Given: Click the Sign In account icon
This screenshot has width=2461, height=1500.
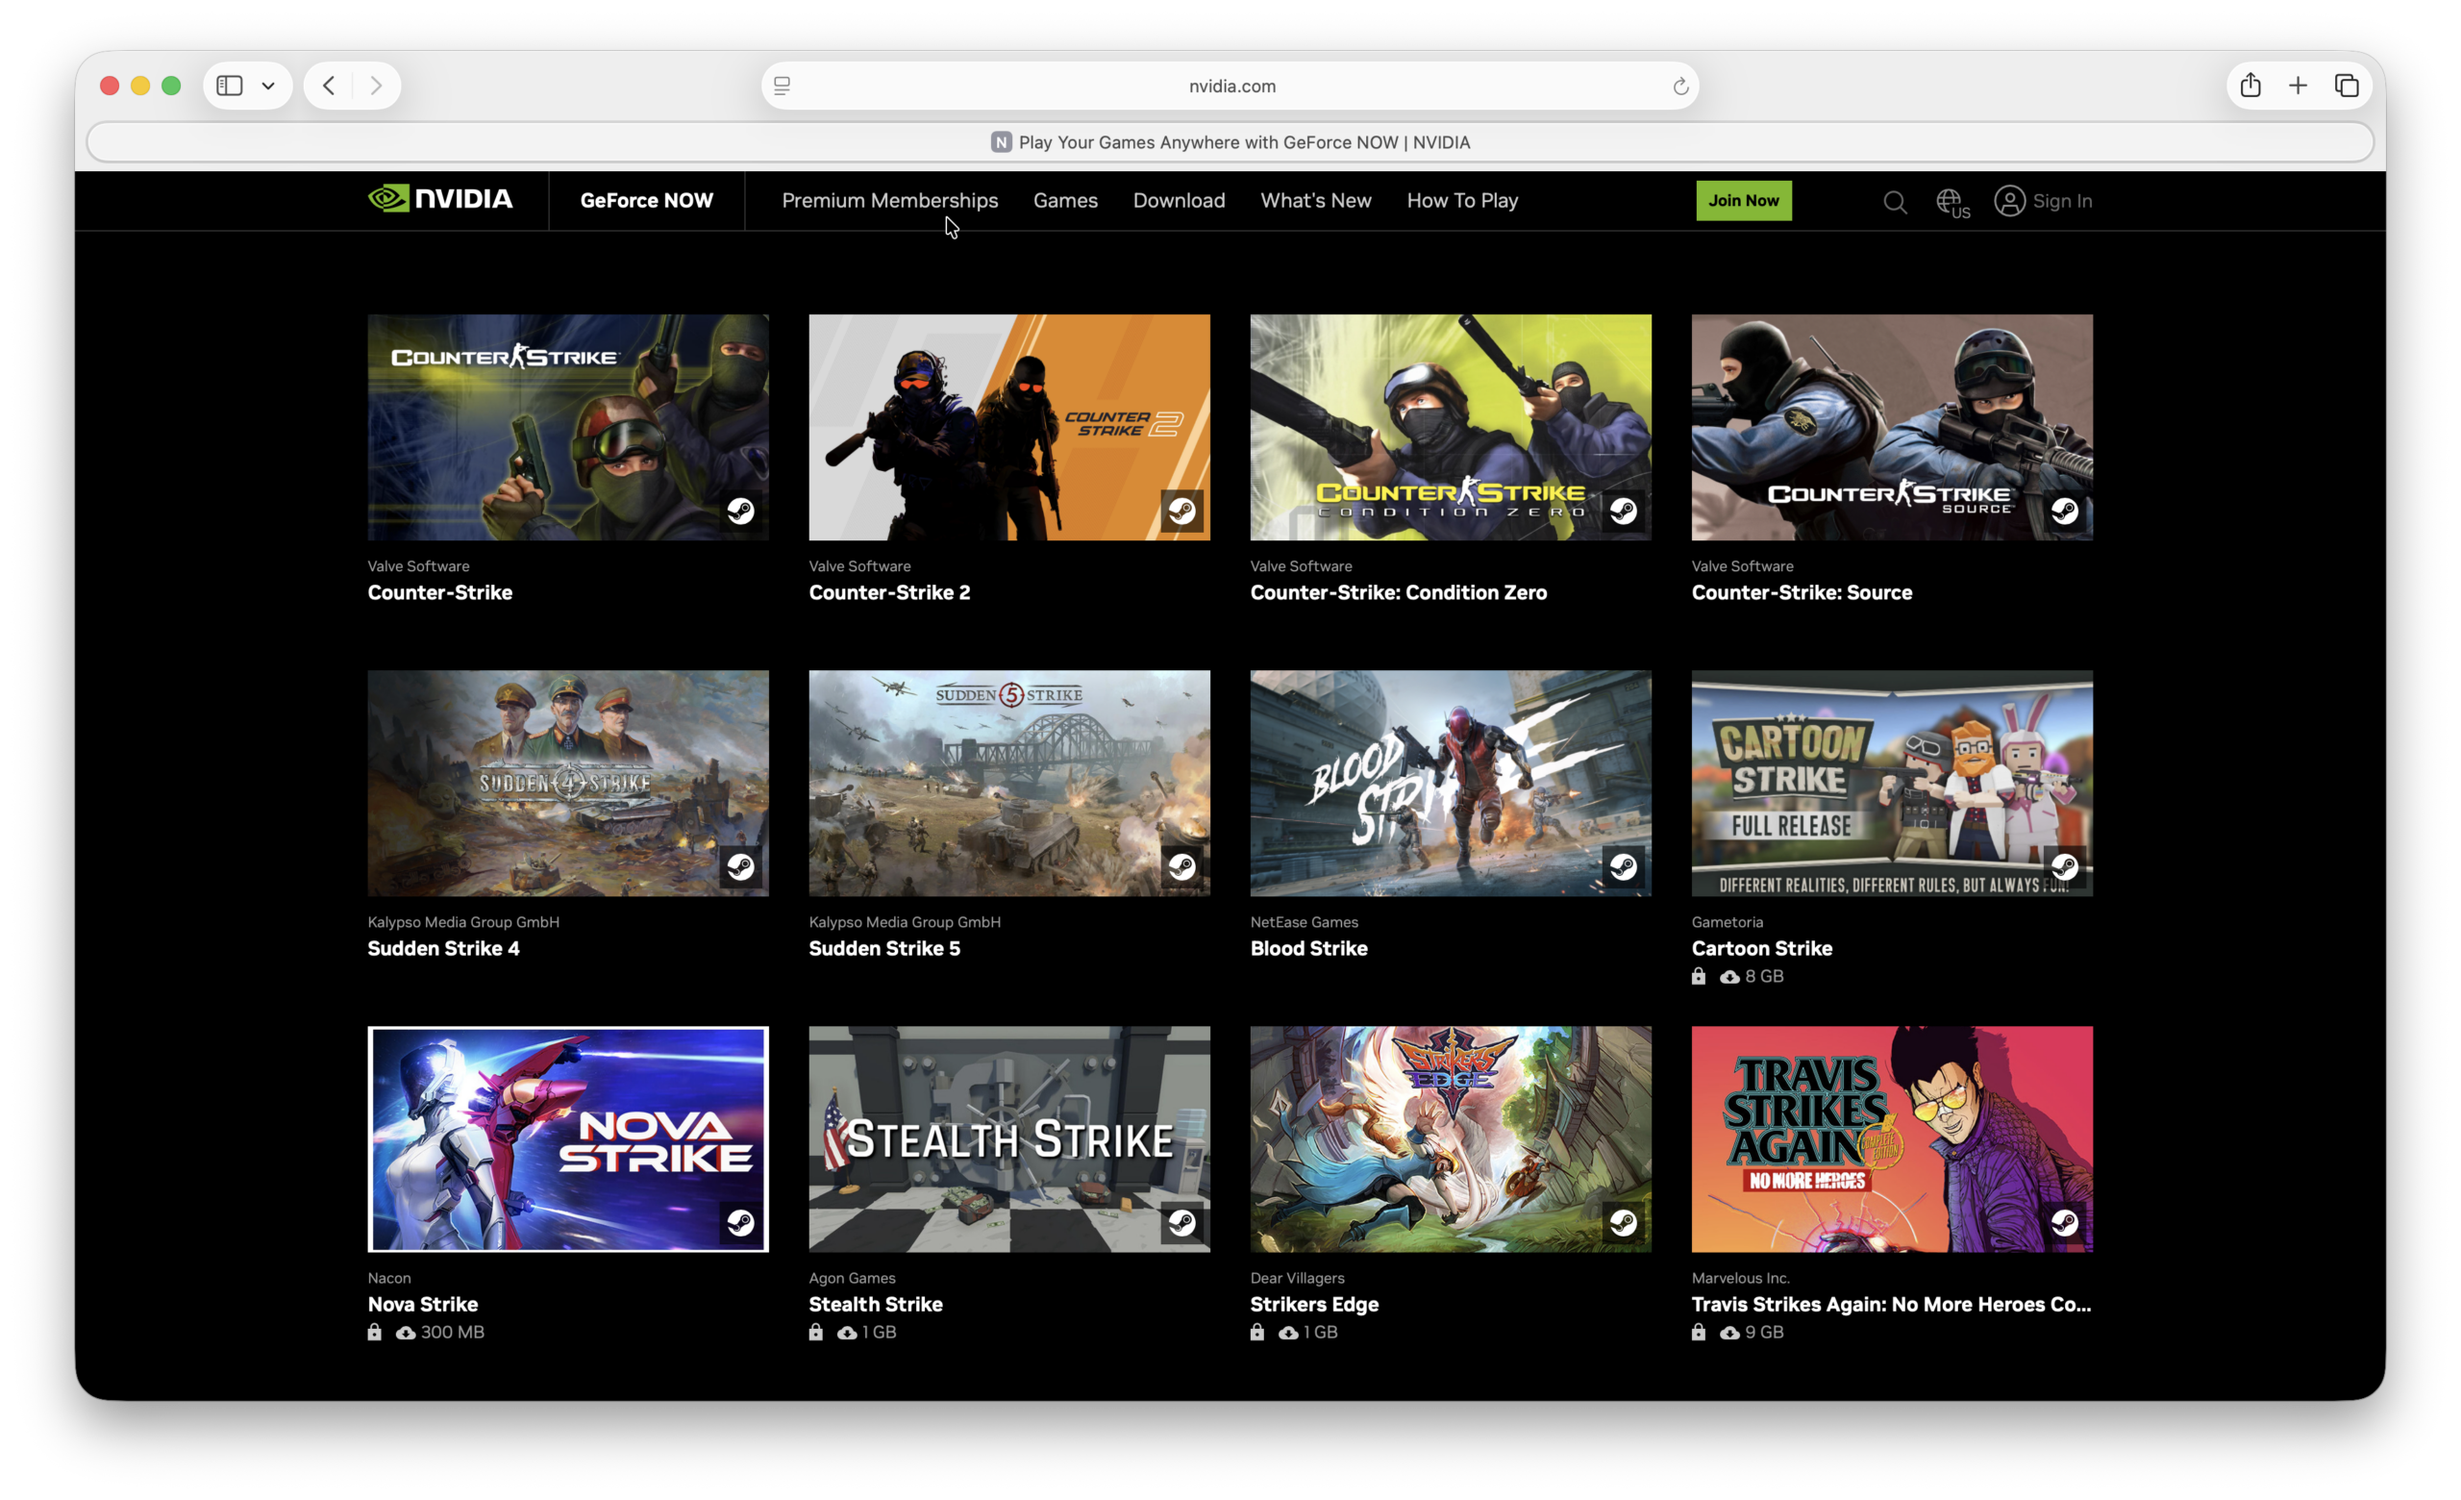Looking at the screenshot, I should (2009, 201).
